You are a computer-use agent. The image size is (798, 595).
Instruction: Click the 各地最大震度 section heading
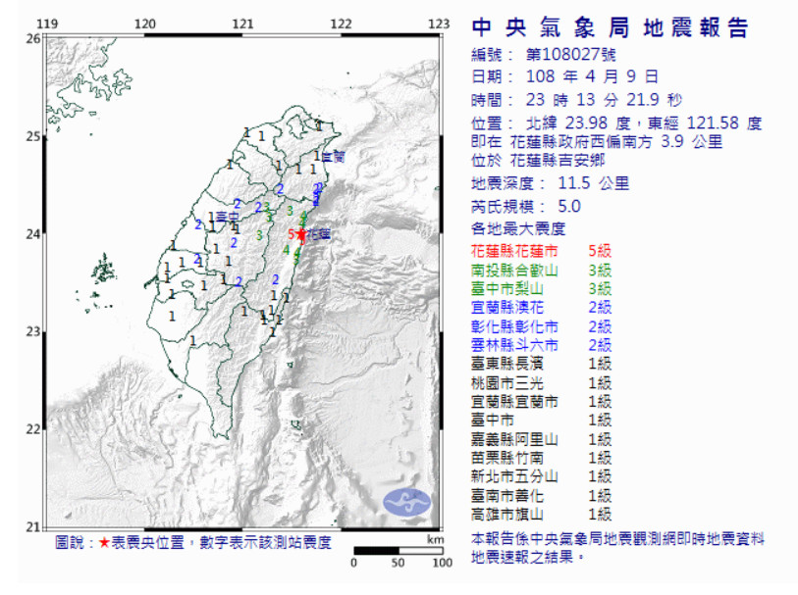[x=518, y=228]
